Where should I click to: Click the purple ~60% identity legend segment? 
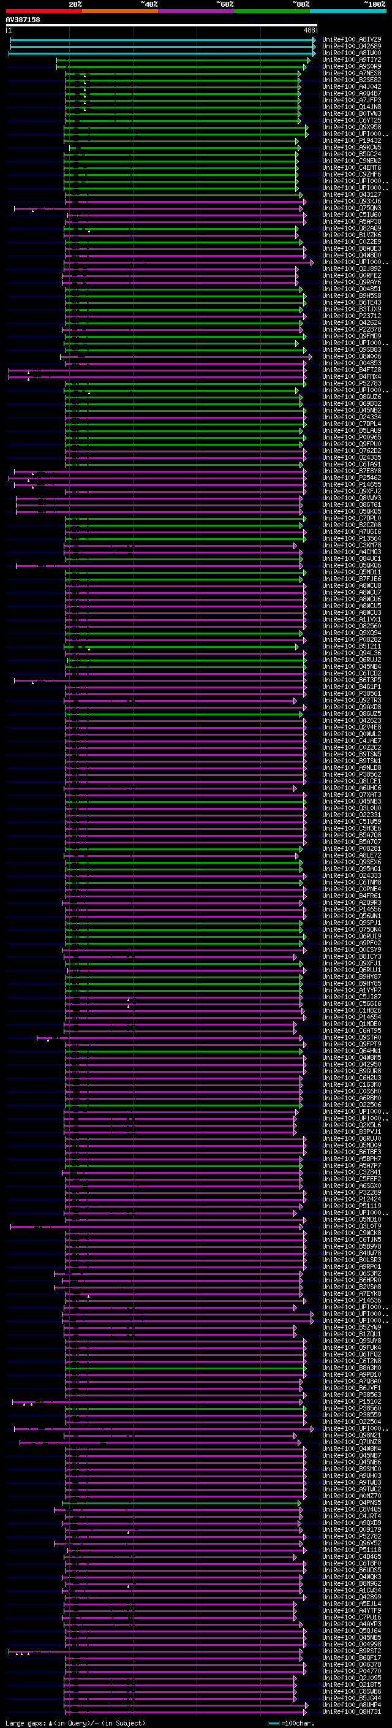(197, 11)
